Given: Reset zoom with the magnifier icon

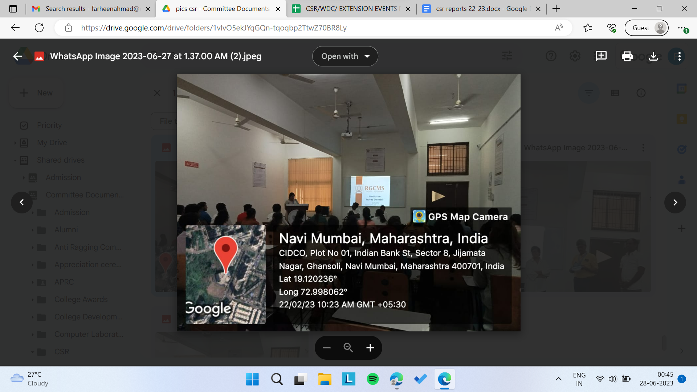Looking at the screenshot, I should point(348,348).
